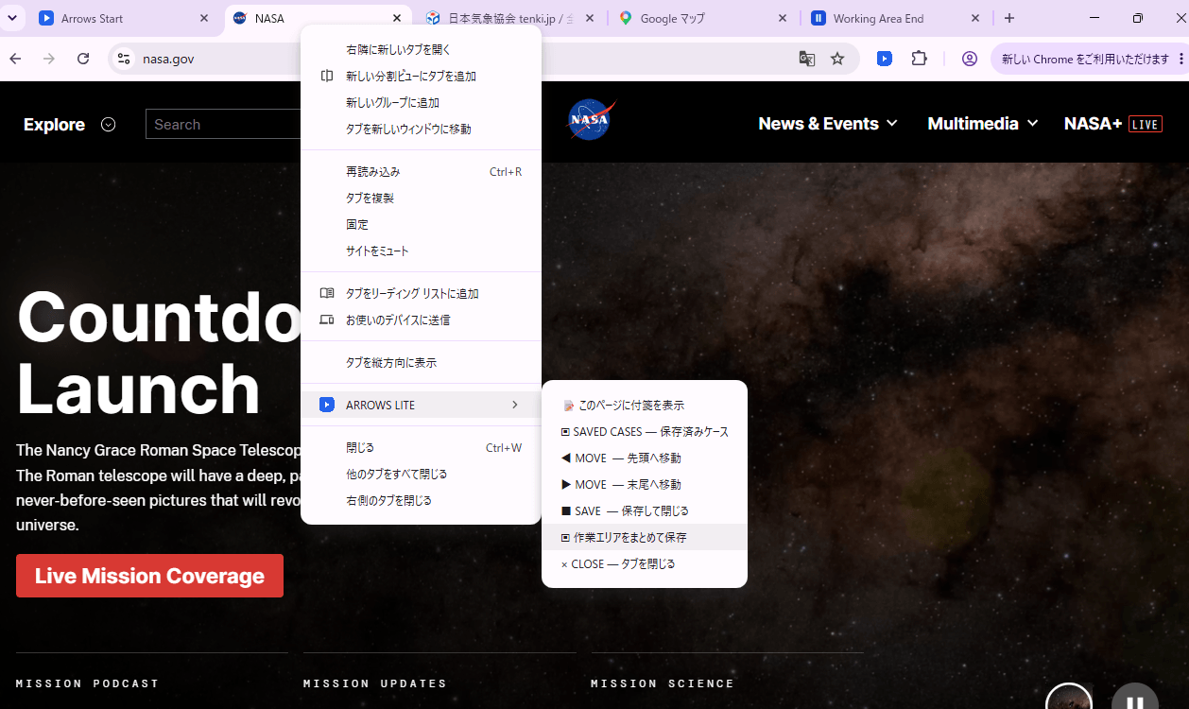Reload the page with the refresh icon
Viewport: 1189px width, 709px height.
coord(83,59)
